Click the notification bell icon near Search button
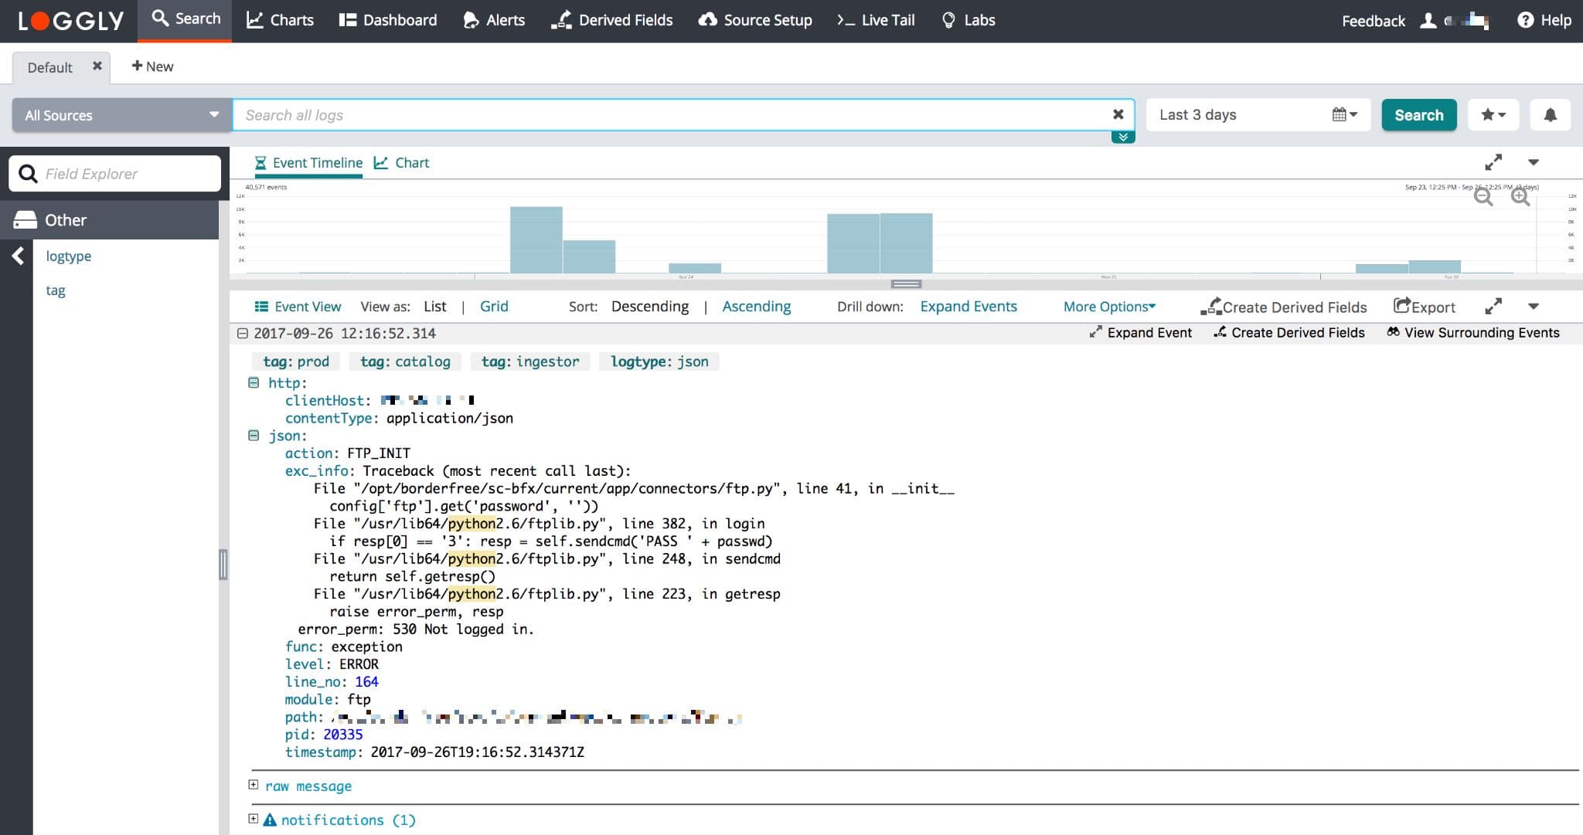This screenshot has height=835, width=1583. point(1550,114)
